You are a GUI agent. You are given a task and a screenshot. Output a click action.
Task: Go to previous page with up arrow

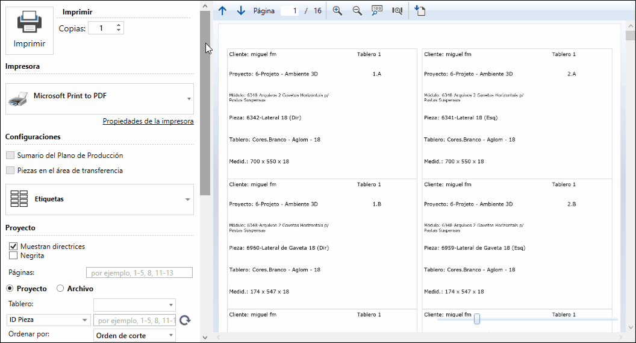(222, 11)
